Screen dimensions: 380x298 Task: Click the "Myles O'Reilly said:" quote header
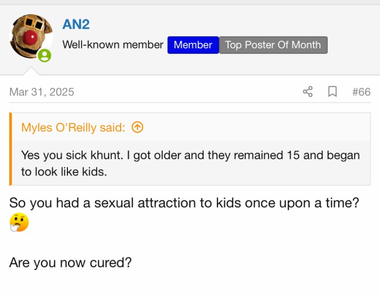pyautogui.click(x=73, y=127)
